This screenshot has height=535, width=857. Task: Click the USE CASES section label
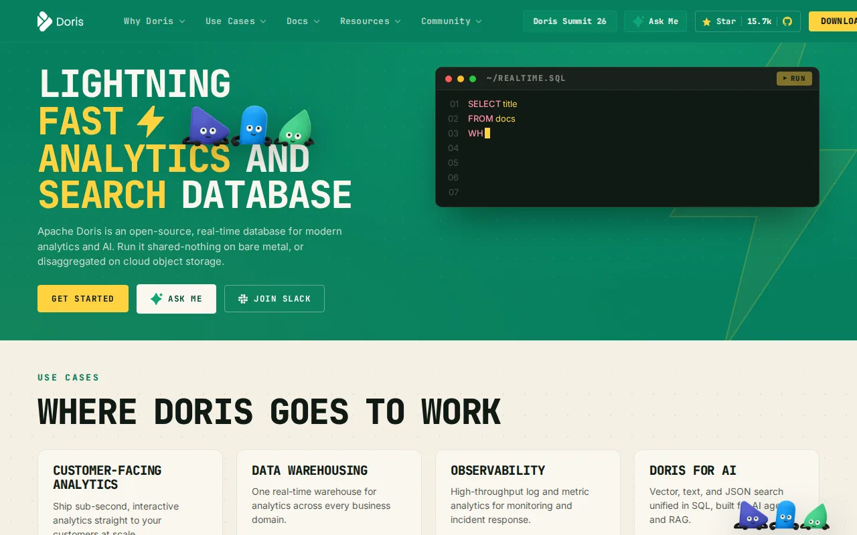[x=68, y=378]
